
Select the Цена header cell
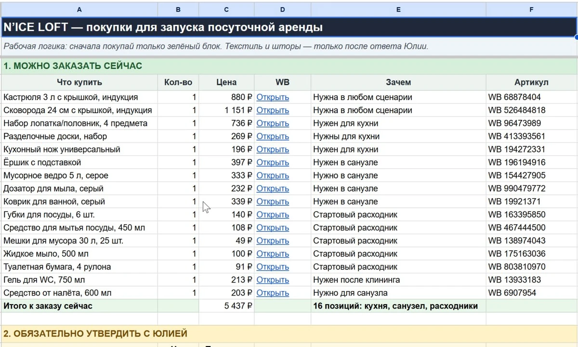[x=226, y=82]
